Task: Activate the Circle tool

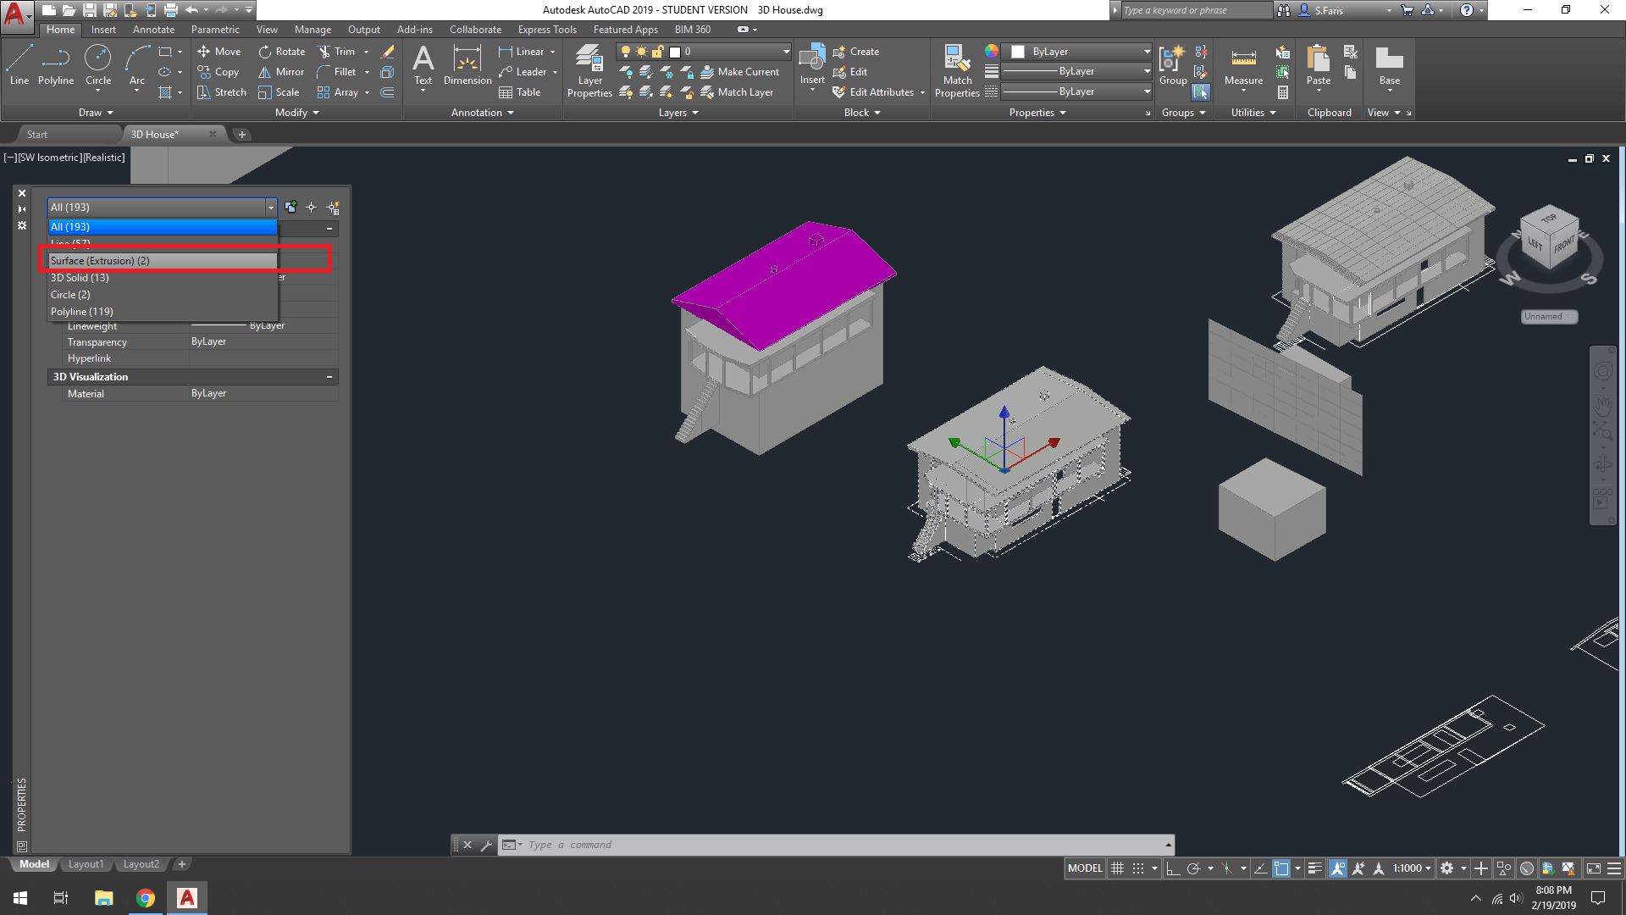Action: click(x=98, y=64)
